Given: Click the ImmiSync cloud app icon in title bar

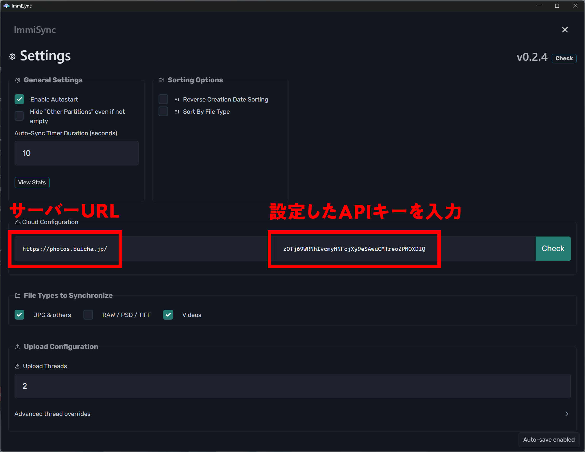Looking at the screenshot, I should click(x=6, y=6).
